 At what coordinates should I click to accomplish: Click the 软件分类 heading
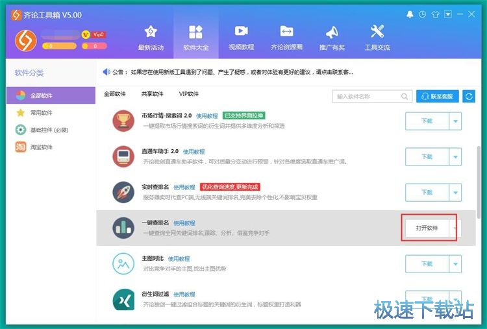(29, 73)
